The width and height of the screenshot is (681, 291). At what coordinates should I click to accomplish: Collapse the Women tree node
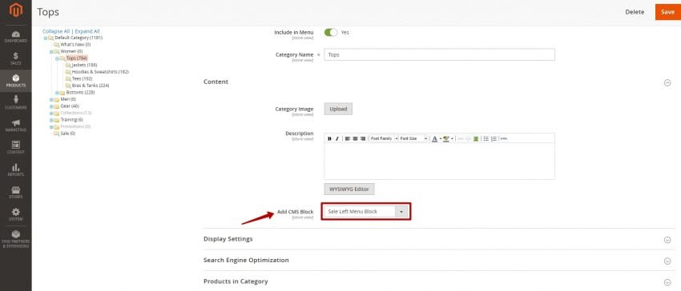pyautogui.click(x=50, y=52)
